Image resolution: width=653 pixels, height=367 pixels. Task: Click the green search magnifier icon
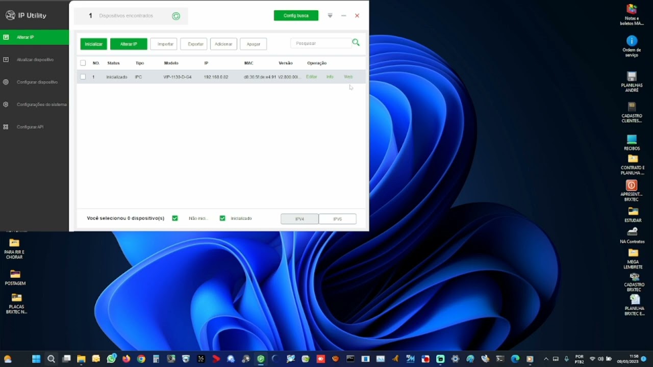[x=356, y=43]
